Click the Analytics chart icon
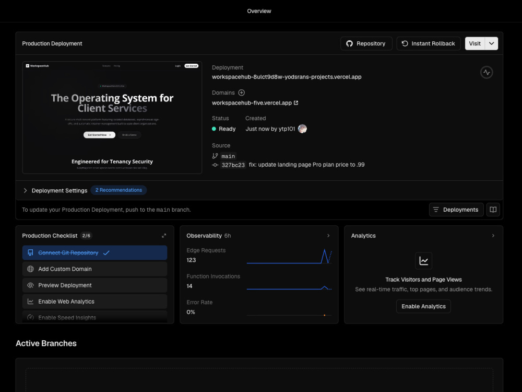The width and height of the screenshot is (522, 392). point(423,261)
